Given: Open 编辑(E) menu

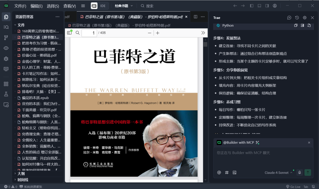Looking at the screenshot, I should click(x=36, y=6).
